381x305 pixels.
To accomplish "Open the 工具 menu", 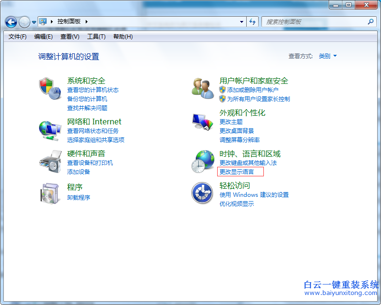I will (x=96, y=37).
